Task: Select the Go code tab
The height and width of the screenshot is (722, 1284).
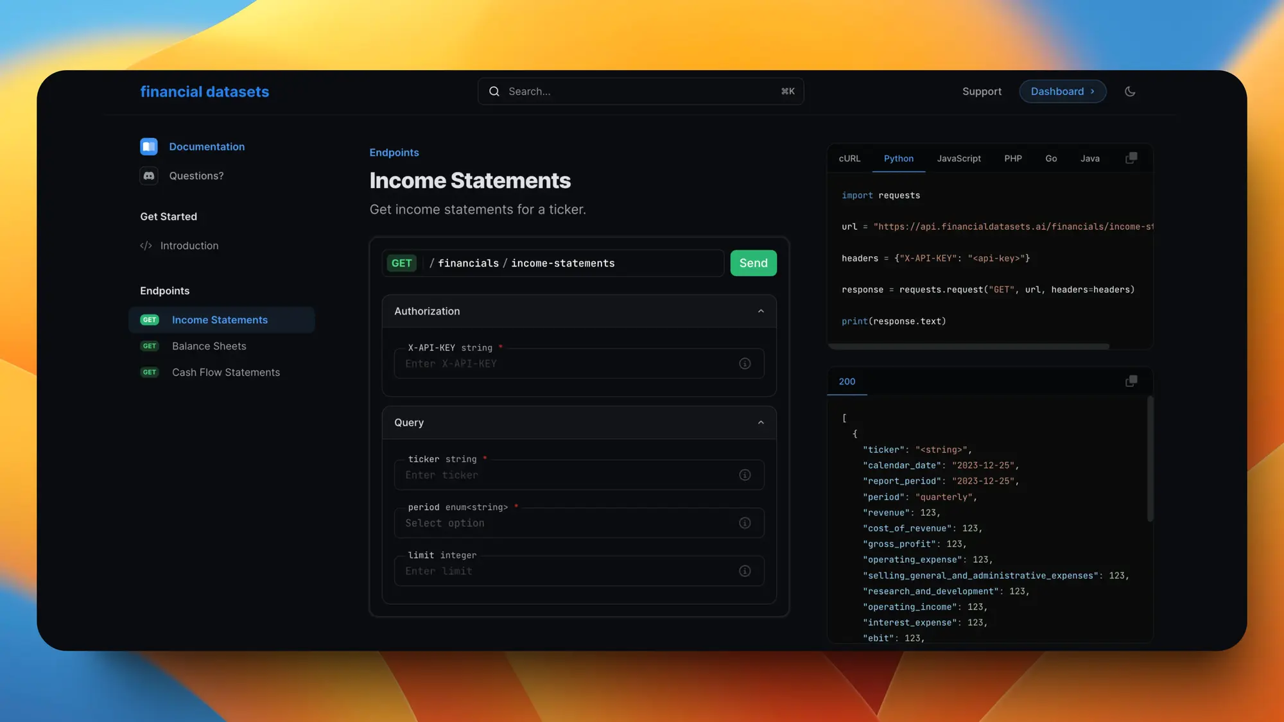Action: tap(1051, 159)
